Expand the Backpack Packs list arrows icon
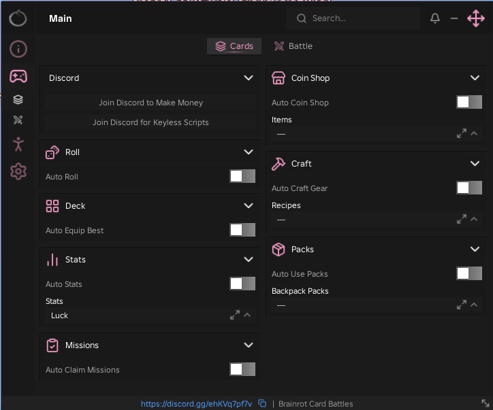 tap(462, 305)
